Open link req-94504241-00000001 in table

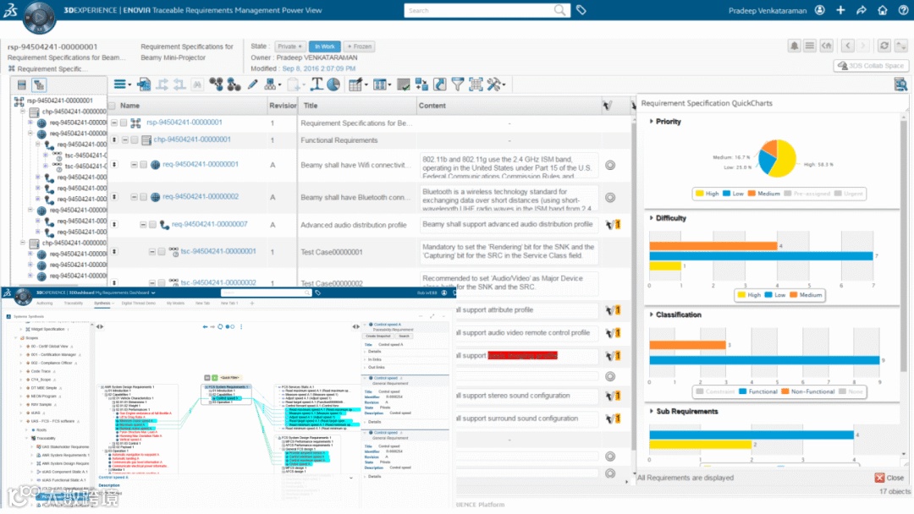[201, 164]
